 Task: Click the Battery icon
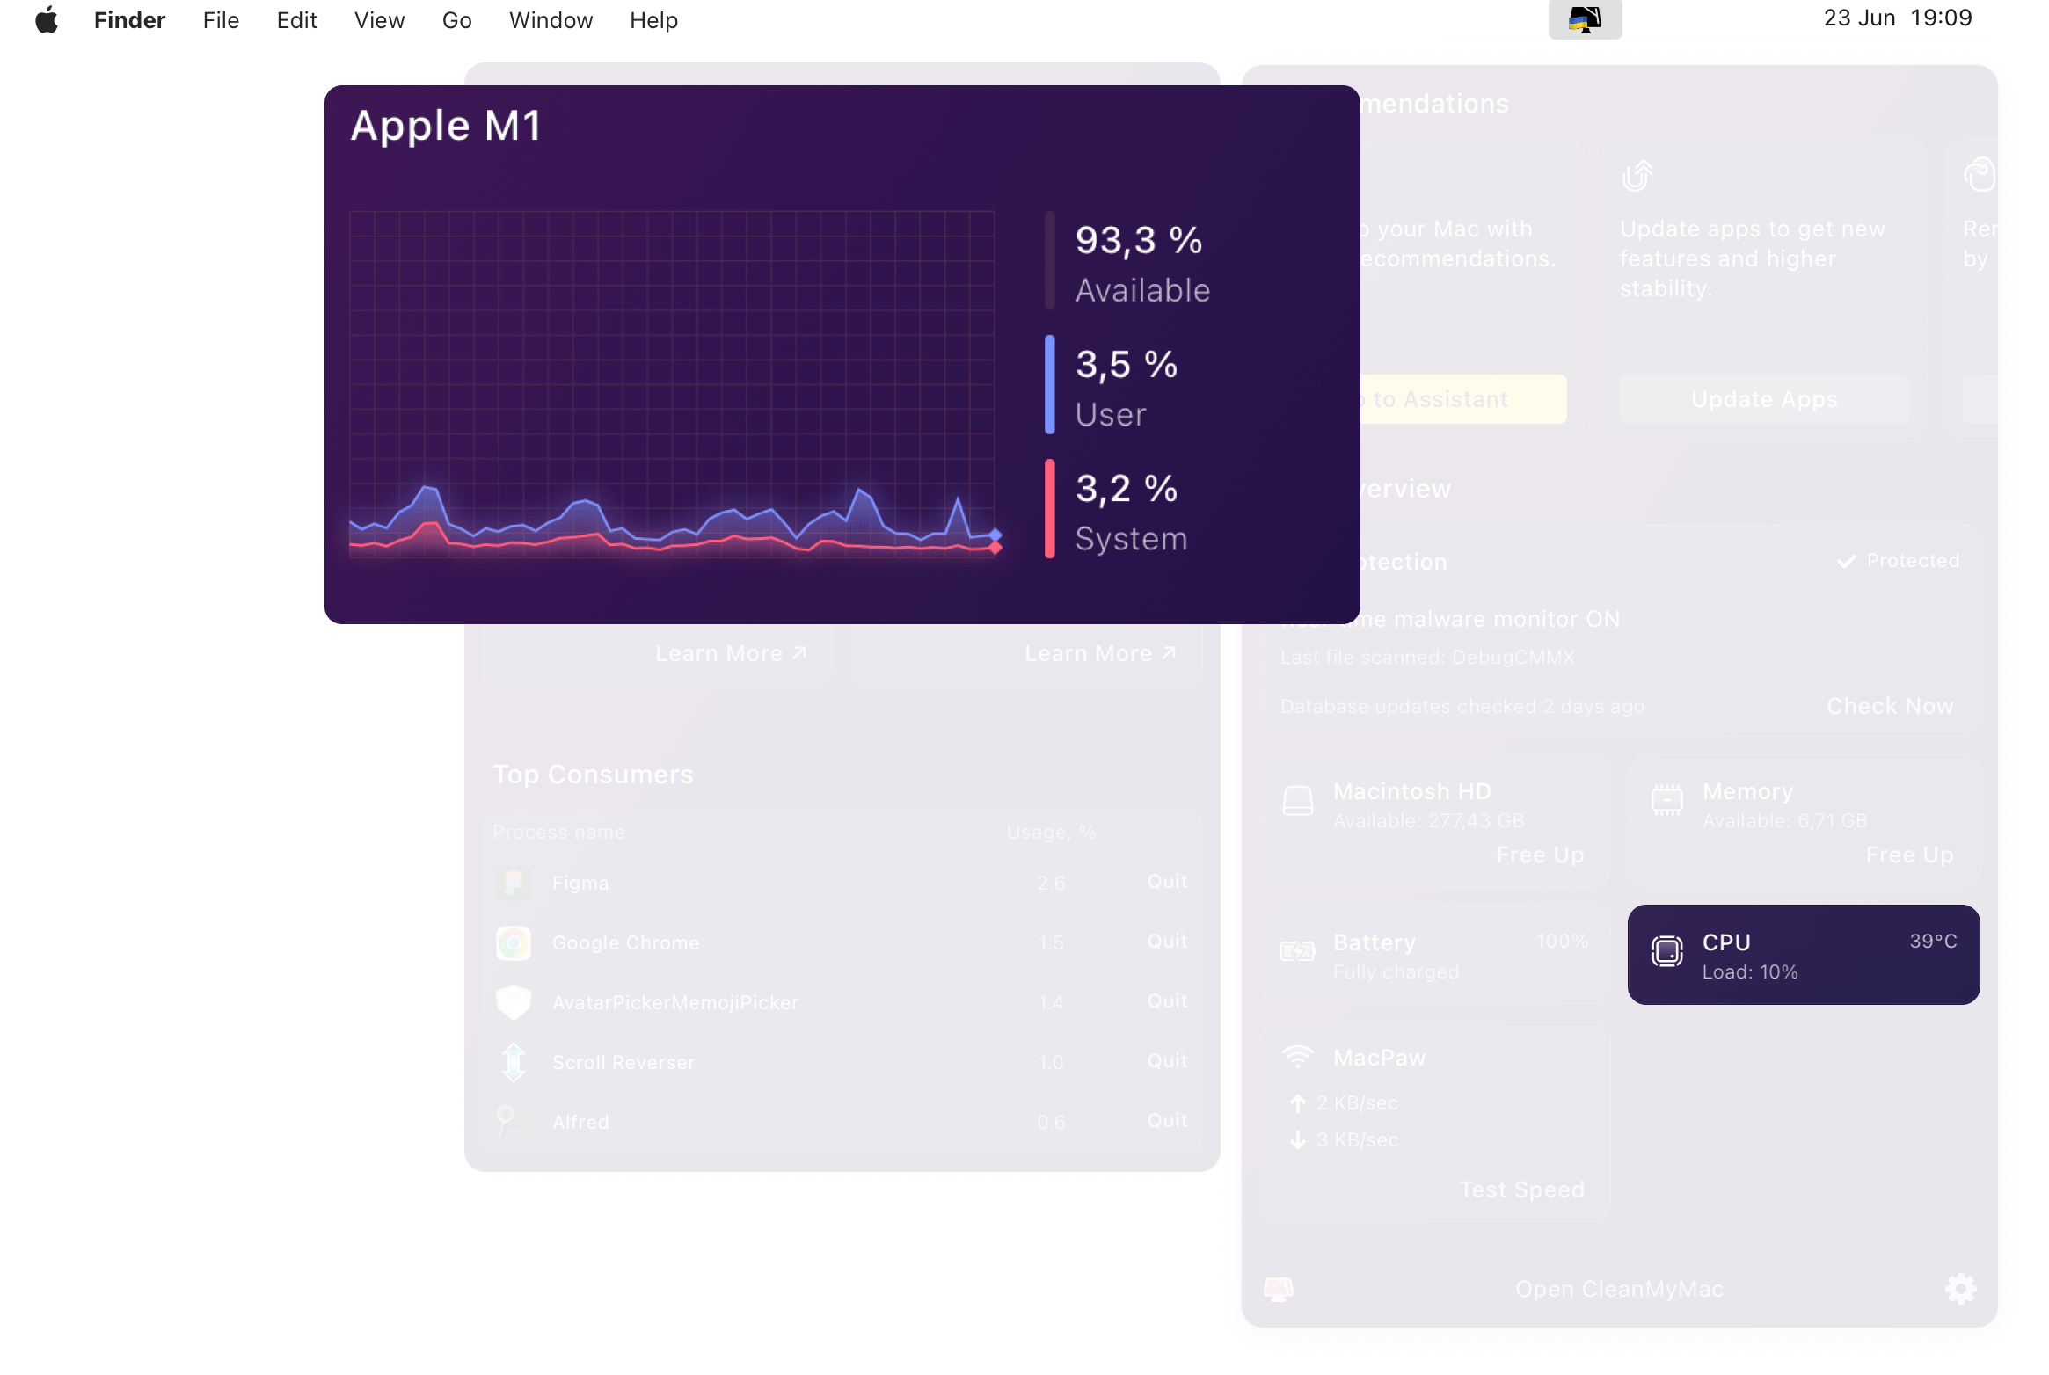click(x=1298, y=951)
